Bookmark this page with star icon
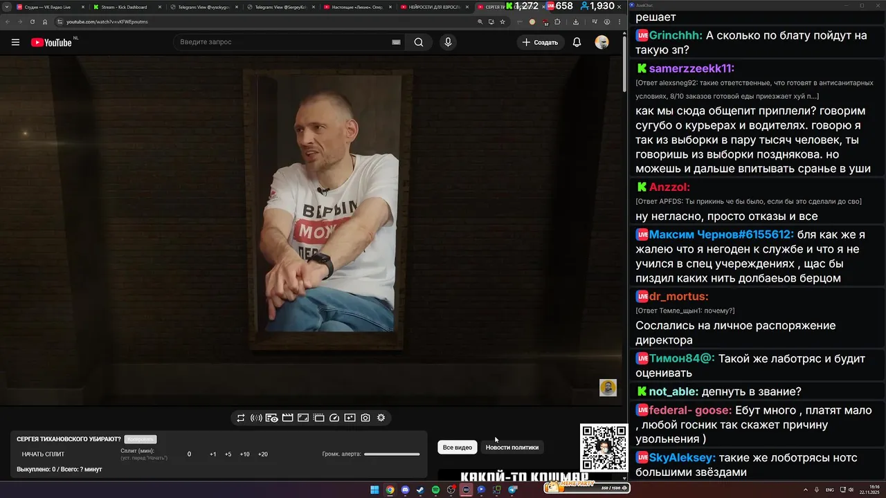Viewport: 886px width, 498px height. pos(503,21)
